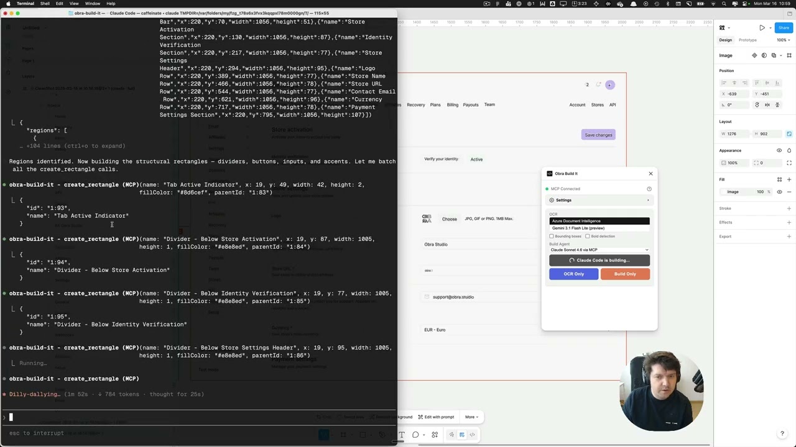Select Gemini 3.1 Flash Lite OCR option
Screen dimensions: 796x447
599,228
